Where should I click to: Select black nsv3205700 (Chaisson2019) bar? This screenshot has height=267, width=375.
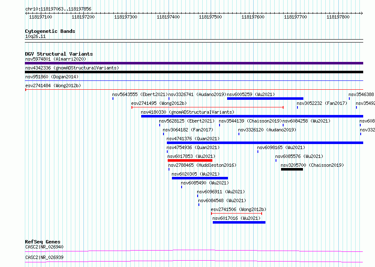[x=292, y=169]
